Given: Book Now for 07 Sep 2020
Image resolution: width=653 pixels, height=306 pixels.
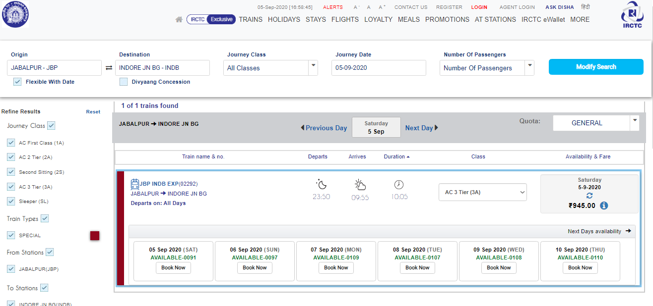Looking at the screenshot, I should (x=336, y=268).
